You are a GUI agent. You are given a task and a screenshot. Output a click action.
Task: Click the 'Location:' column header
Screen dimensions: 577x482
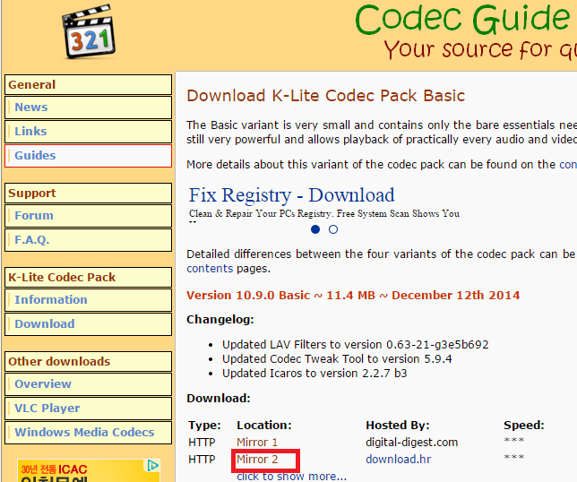point(264,426)
